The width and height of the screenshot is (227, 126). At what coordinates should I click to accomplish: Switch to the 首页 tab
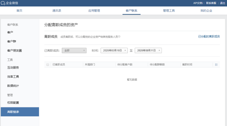tap(19, 11)
